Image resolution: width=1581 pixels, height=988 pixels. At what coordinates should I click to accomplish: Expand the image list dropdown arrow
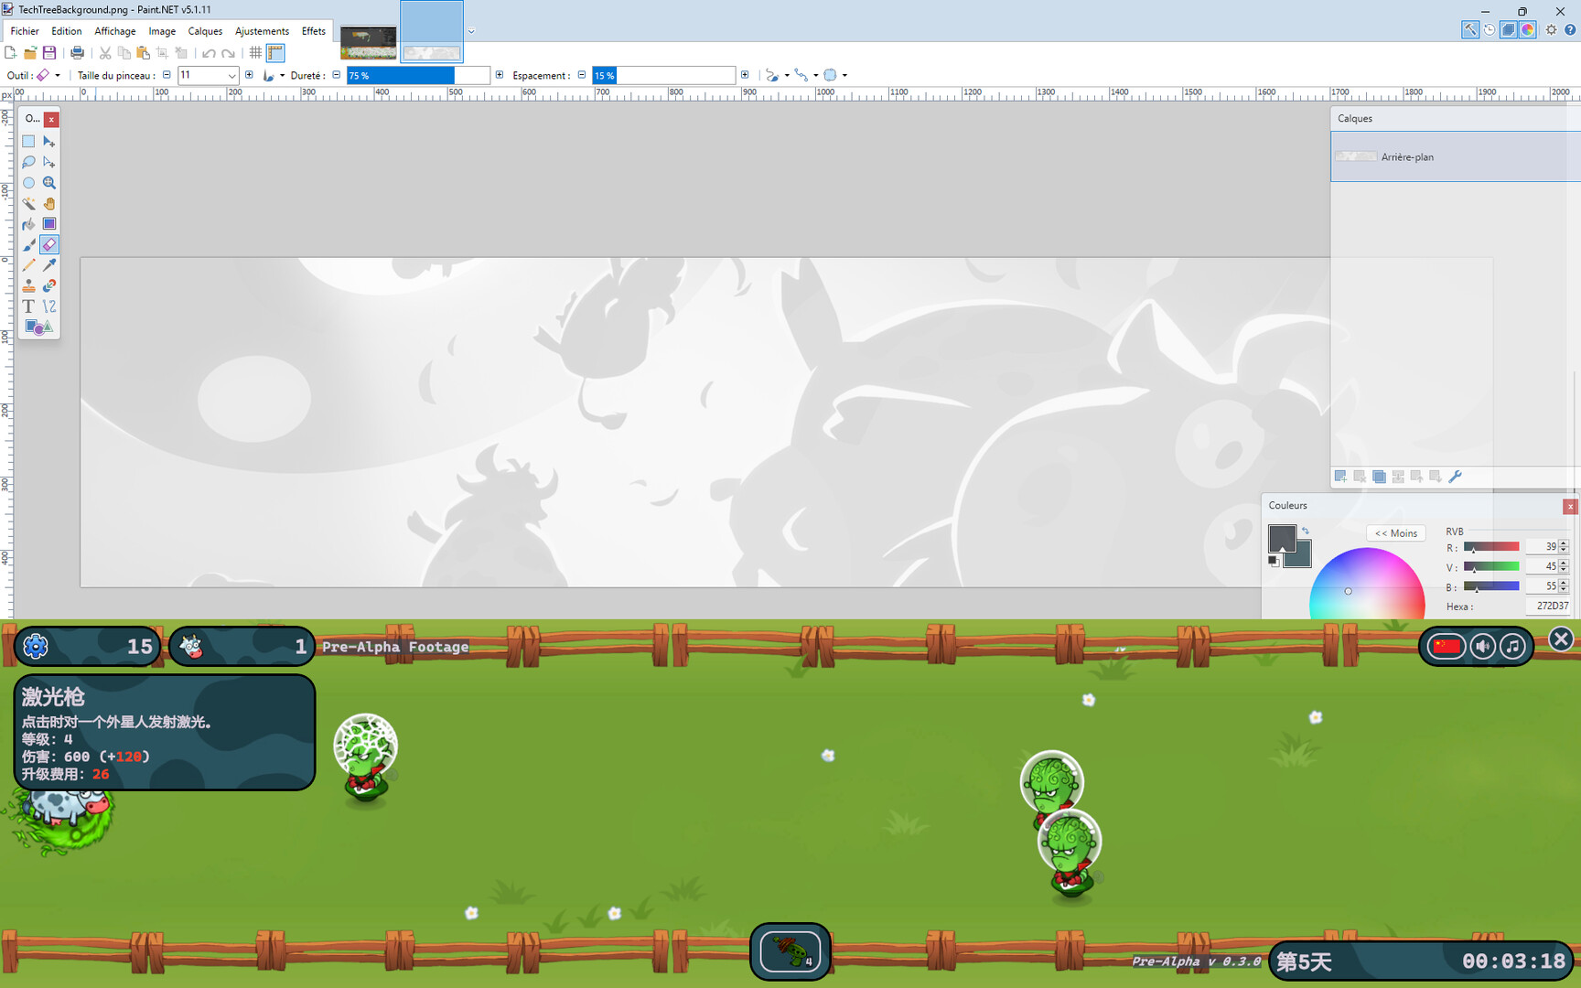tap(471, 31)
